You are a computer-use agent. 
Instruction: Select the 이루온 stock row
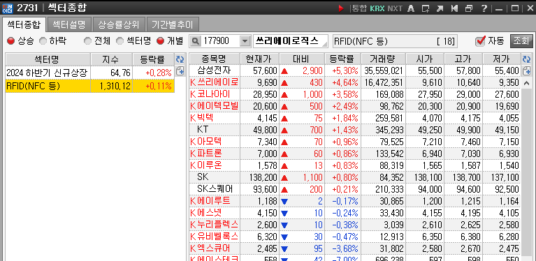[355, 165]
